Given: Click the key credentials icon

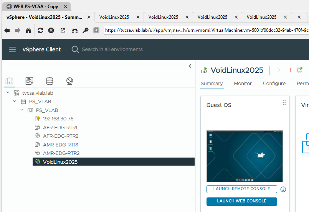Looking at the screenshot, I should click(x=86, y=30).
